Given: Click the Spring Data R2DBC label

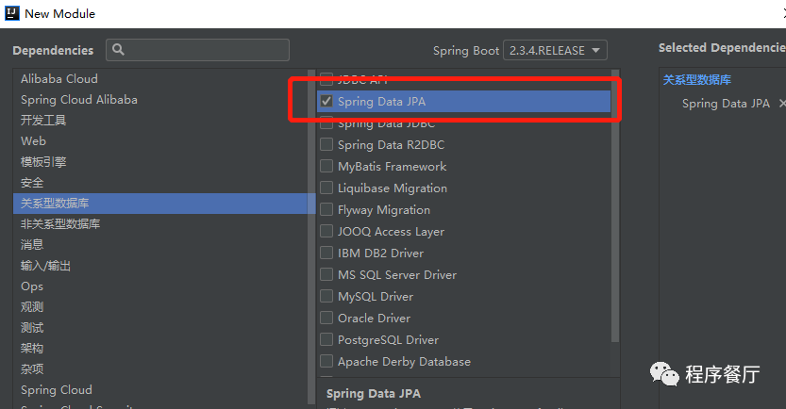Looking at the screenshot, I should pyautogui.click(x=391, y=145).
